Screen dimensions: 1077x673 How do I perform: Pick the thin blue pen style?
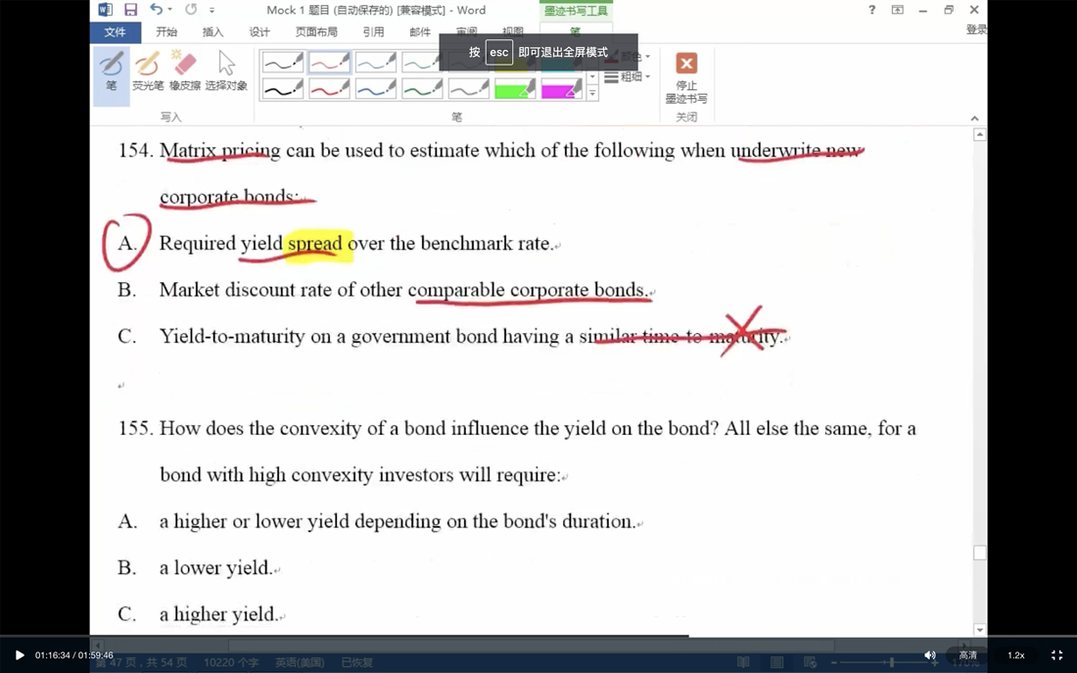click(x=376, y=63)
